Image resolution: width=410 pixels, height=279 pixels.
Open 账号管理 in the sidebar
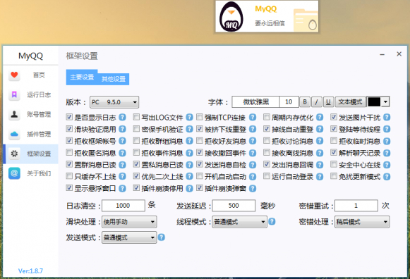coord(30,114)
